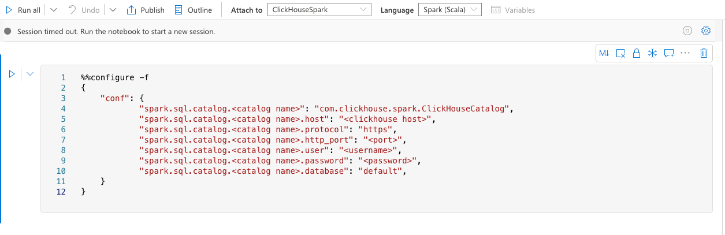Open the session settings gear

click(705, 31)
